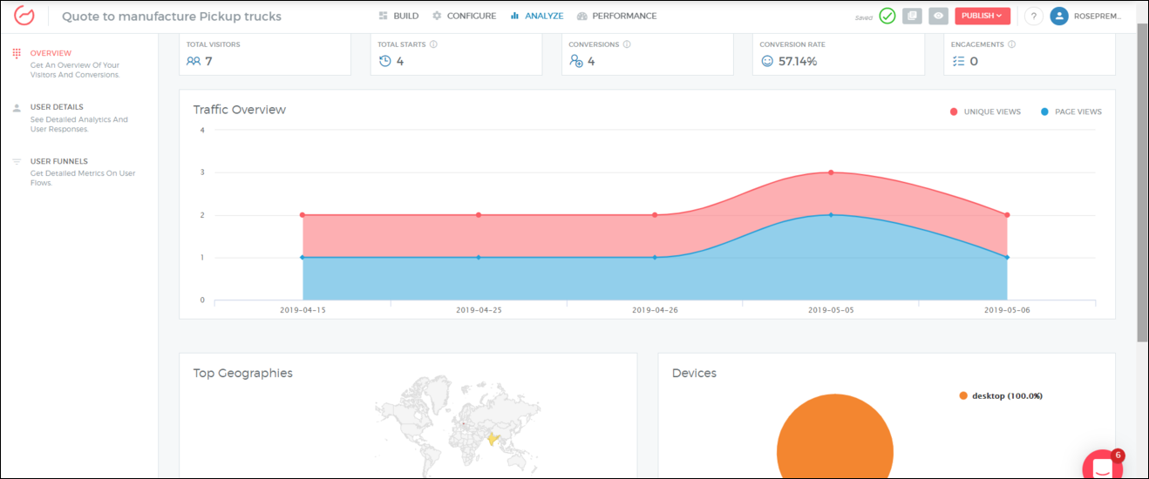This screenshot has height=479, width=1149.
Task: Click the blue user avatar icon
Action: click(x=1059, y=16)
